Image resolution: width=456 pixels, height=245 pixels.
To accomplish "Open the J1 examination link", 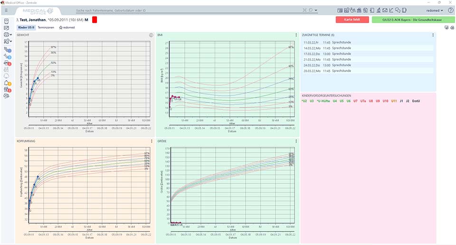I will click(x=401, y=101).
